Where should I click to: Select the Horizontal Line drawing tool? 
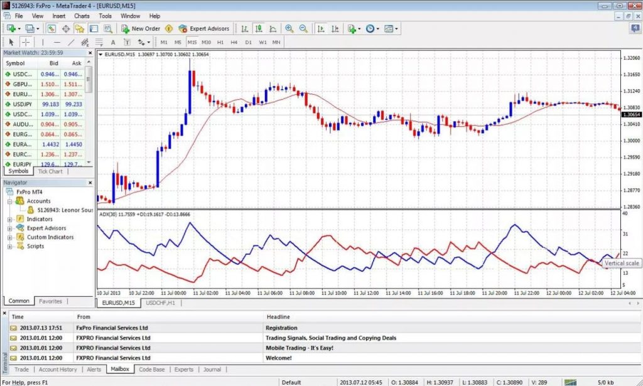(x=57, y=42)
